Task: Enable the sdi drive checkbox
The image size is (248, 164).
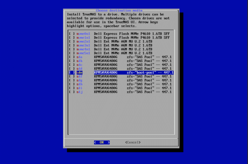Action: pos(72,88)
